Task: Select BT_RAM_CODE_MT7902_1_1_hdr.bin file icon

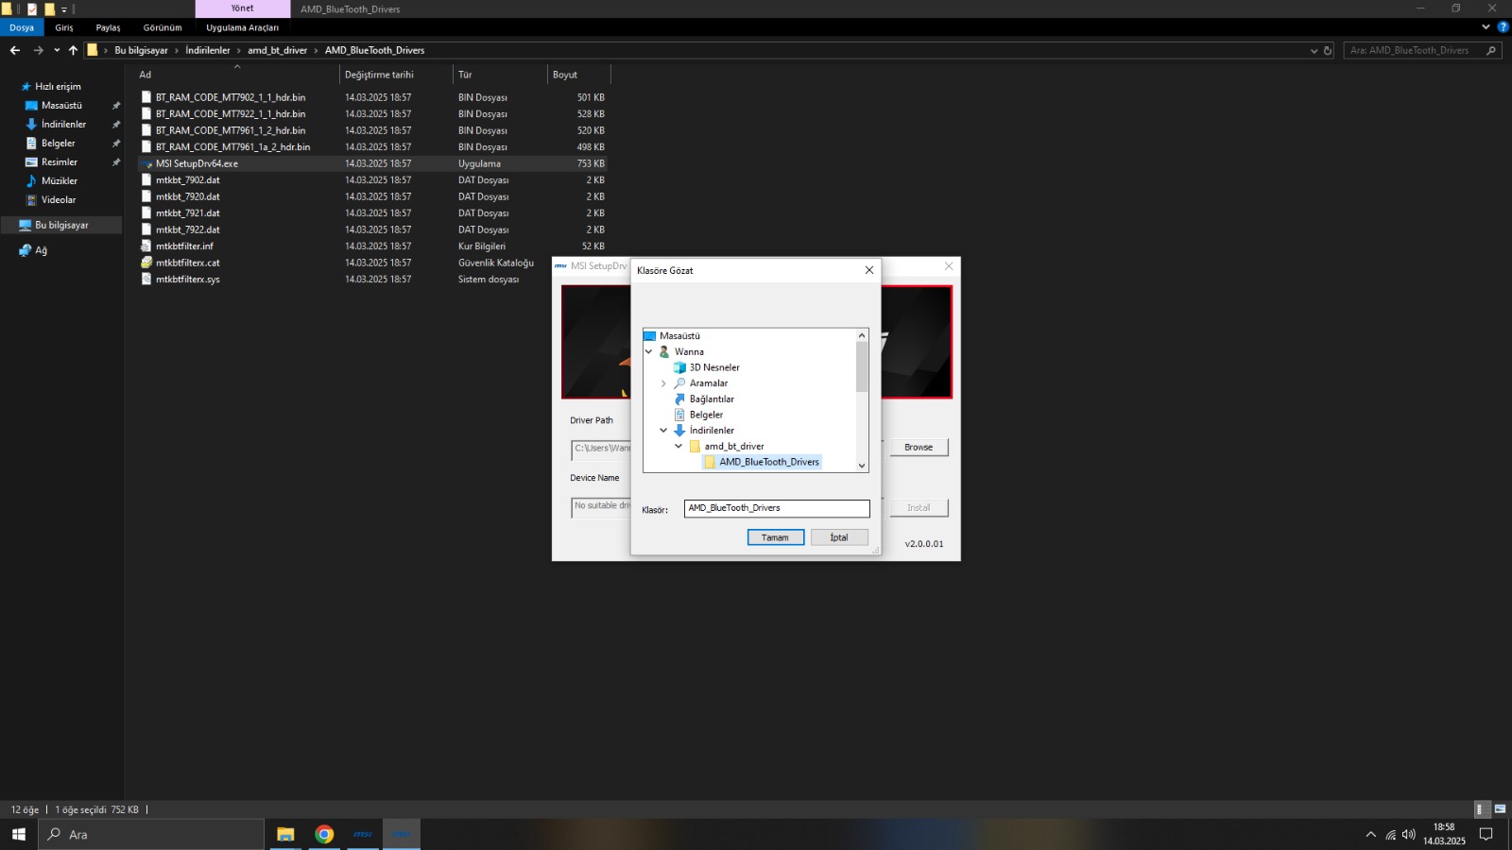Action: coord(146,97)
